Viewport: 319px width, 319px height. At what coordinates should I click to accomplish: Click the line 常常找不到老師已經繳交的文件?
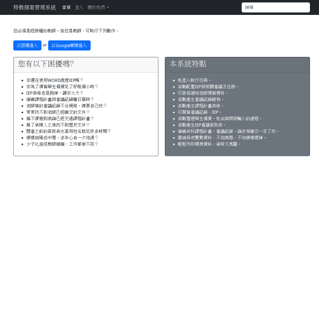[x=58, y=112]
